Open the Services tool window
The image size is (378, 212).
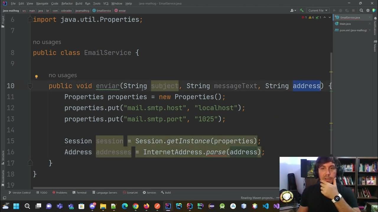[149, 193]
